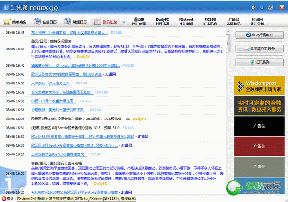Click the gray 广告位 ad slot

tap(259, 166)
